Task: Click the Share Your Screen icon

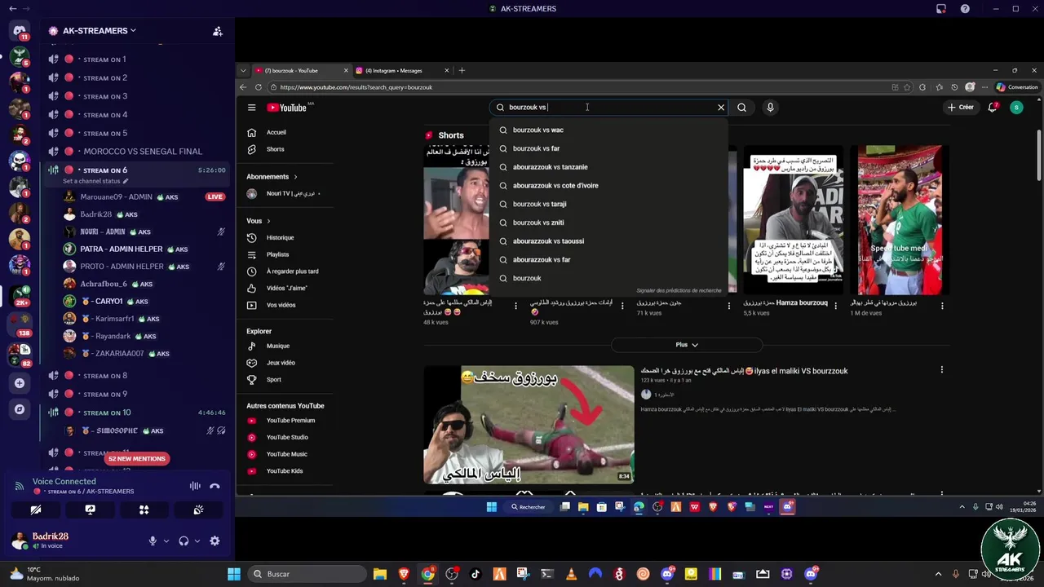Action: pos(90,510)
